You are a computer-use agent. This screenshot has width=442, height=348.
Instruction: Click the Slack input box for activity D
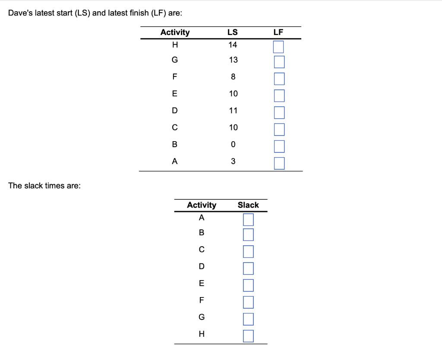tap(248, 268)
